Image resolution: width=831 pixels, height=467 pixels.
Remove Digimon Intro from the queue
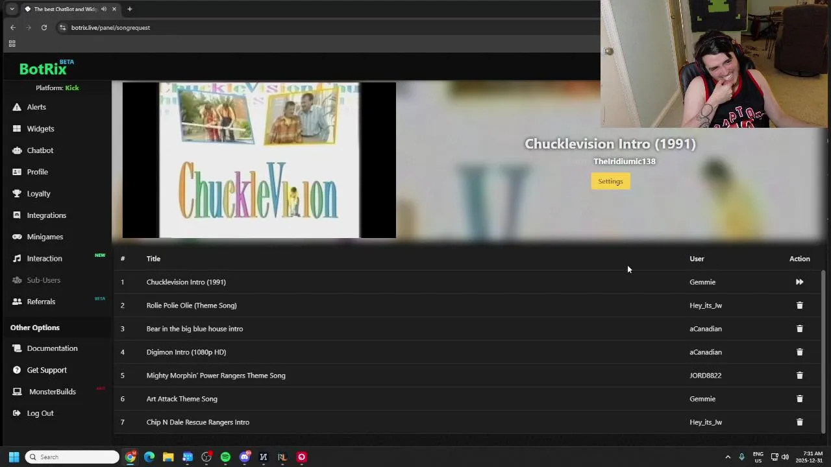pos(799,352)
